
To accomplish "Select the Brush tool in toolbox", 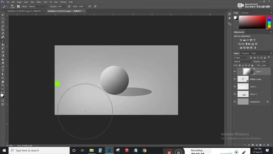I will [3, 41].
